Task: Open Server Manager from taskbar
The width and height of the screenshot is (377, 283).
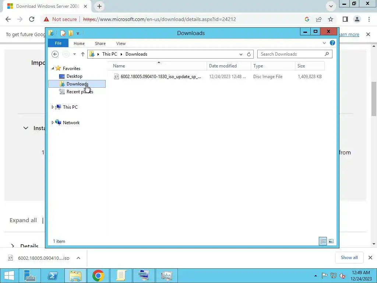Action: (x=30, y=276)
